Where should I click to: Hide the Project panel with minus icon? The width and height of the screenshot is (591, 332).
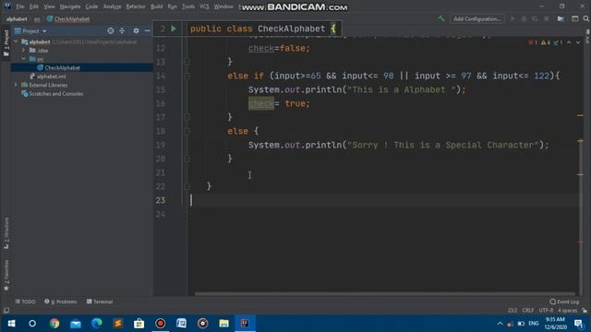click(x=148, y=30)
